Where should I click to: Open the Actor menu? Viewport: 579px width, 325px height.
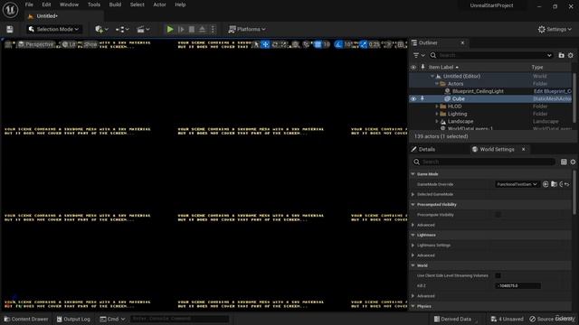(159, 5)
